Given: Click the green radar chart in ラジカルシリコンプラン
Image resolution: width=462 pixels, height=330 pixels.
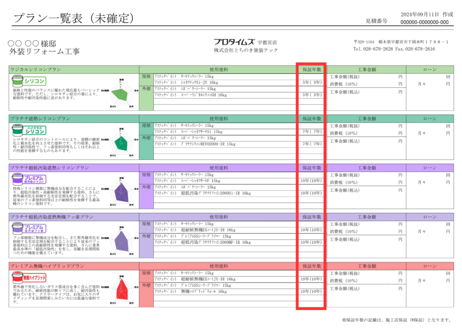Looking at the screenshot, I should click(121, 93).
